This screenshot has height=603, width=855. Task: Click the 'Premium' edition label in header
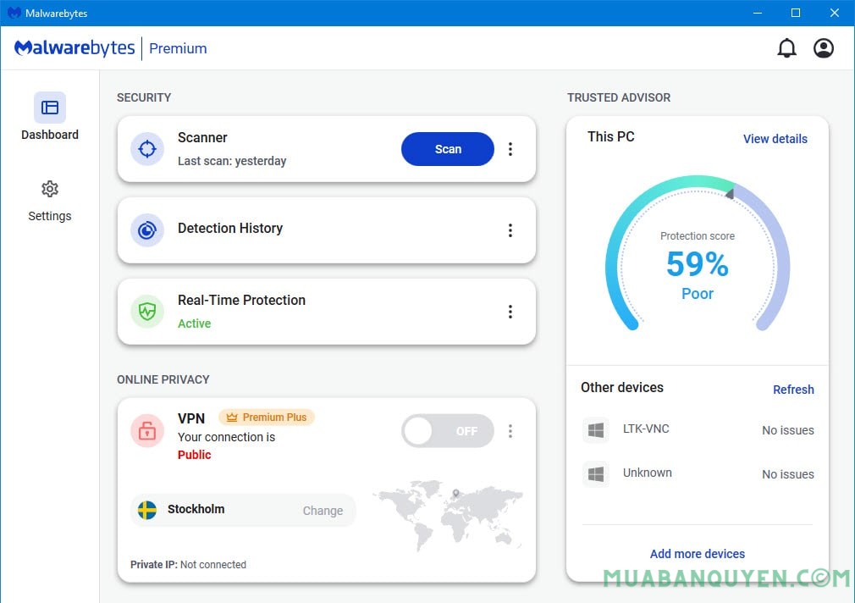pos(178,48)
